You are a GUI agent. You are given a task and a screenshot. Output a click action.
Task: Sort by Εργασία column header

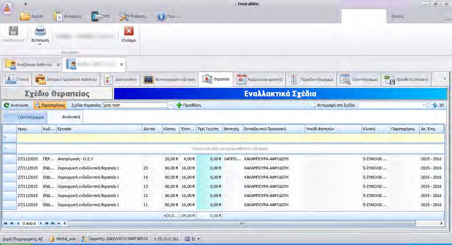(x=99, y=129)
